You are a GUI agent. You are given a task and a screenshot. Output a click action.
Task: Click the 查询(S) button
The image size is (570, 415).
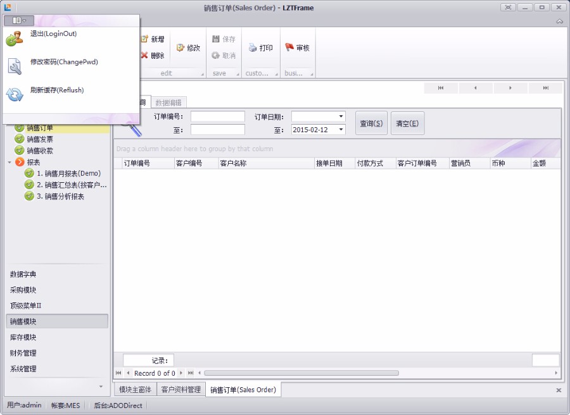[x=371, y=123]
